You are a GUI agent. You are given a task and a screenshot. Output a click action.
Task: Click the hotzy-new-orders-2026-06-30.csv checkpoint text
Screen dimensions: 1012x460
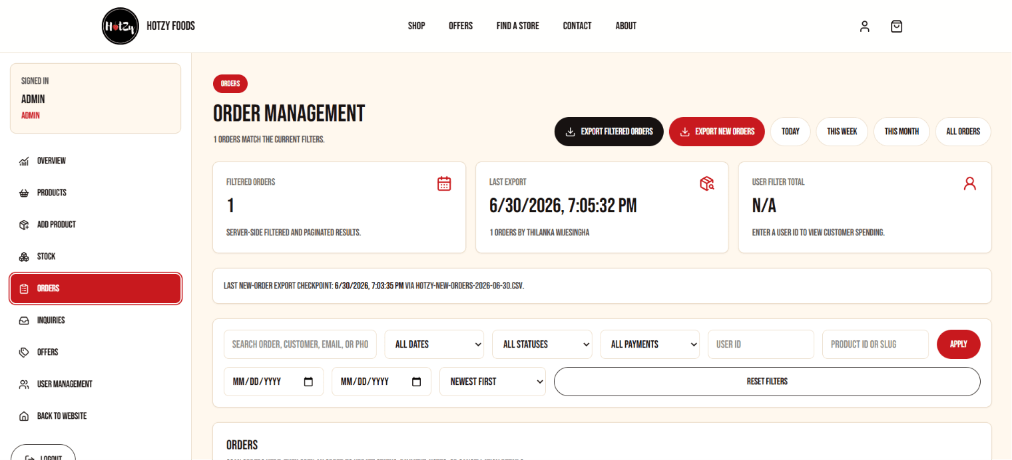click(x=470, y=286)
